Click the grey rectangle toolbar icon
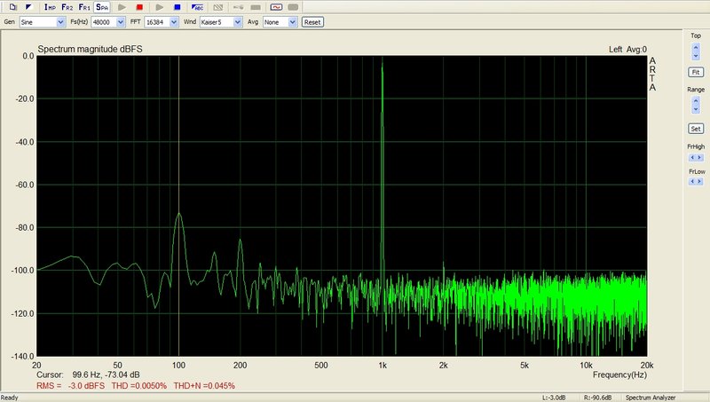 tap(256, 7)
